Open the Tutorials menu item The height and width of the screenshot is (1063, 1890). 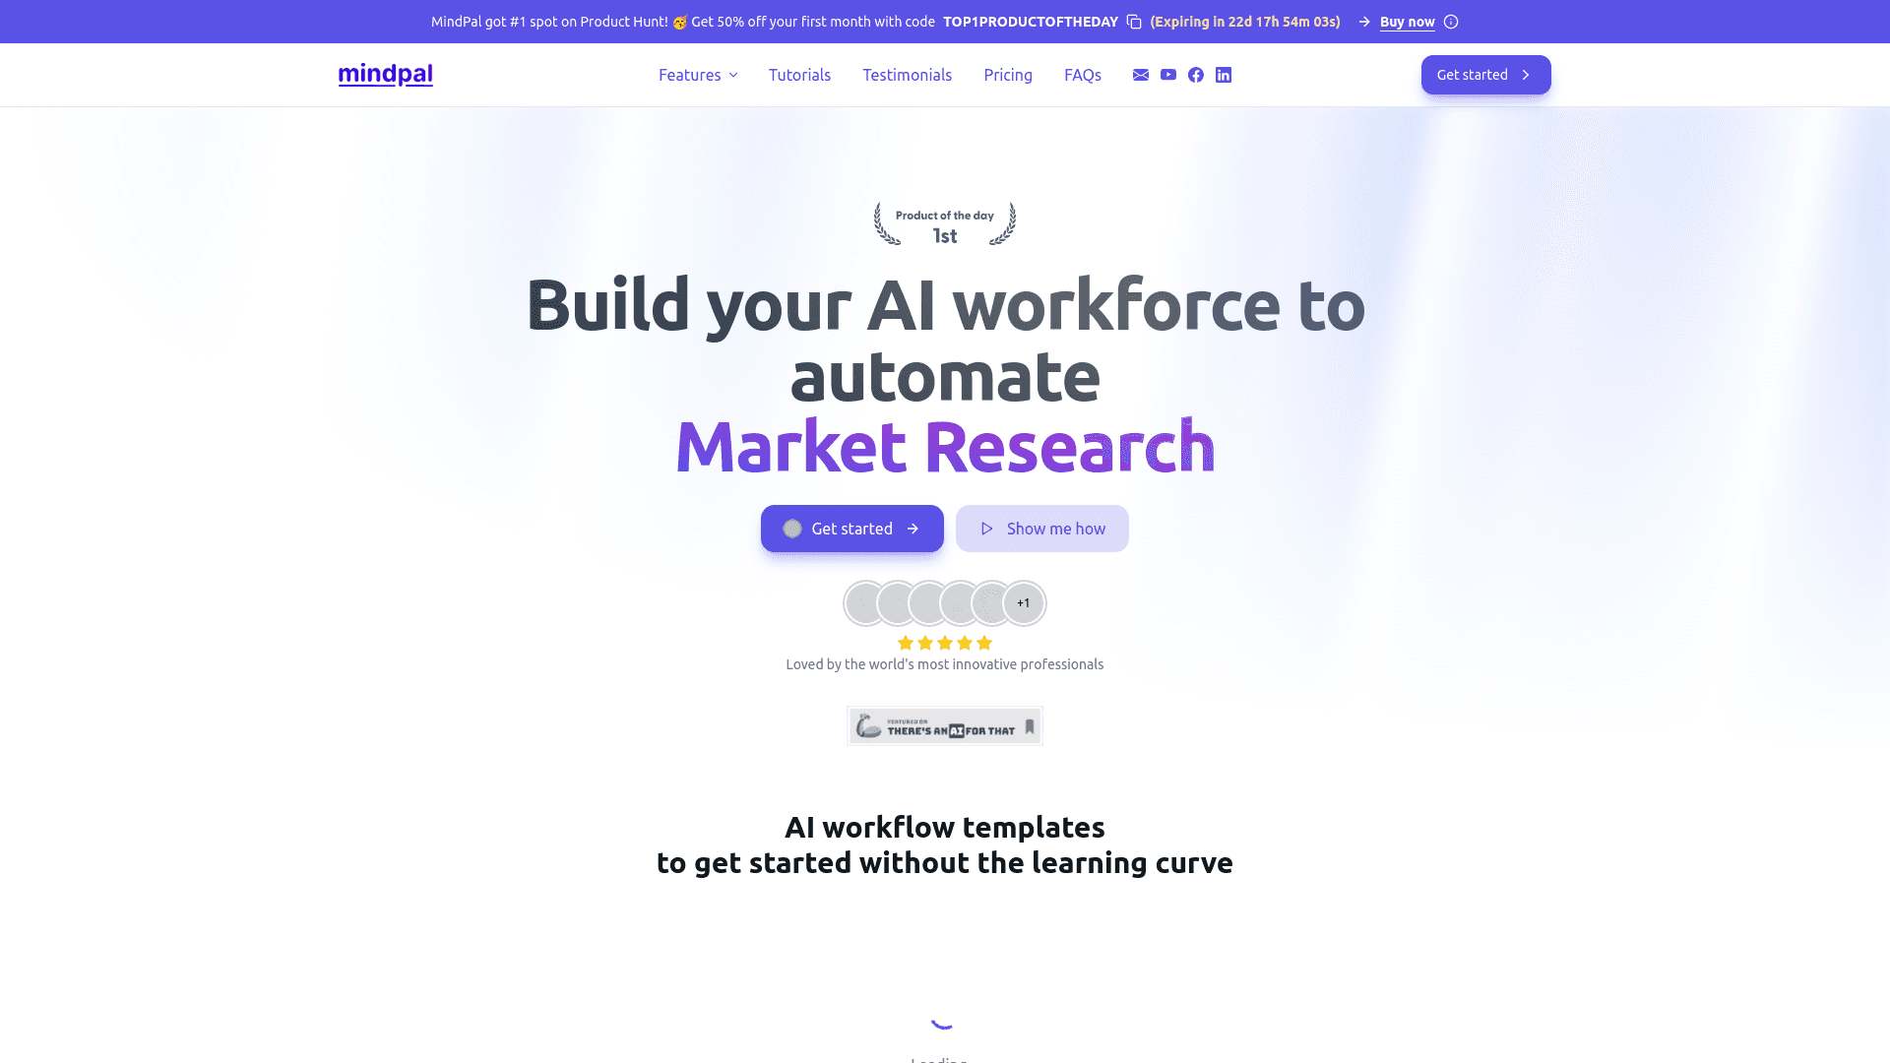[799, 74]
